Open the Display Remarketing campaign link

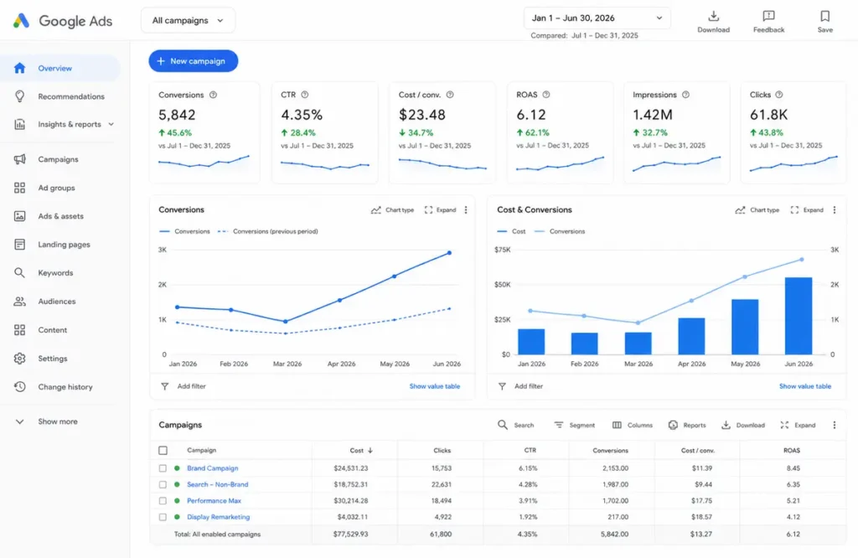(x=219, y=517)
